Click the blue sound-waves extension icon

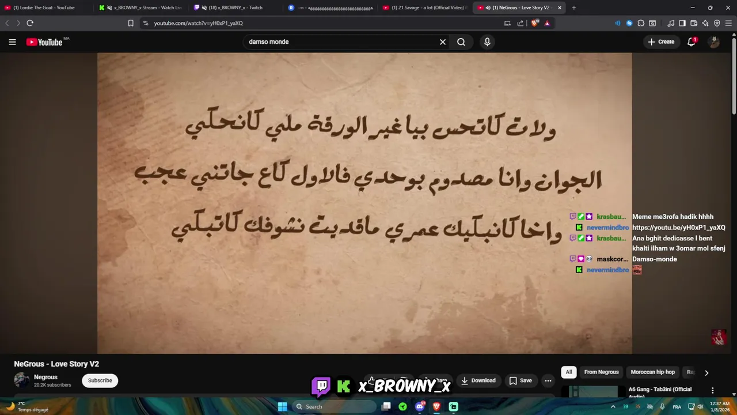617,23
